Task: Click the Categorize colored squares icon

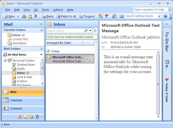Action: 101,16
